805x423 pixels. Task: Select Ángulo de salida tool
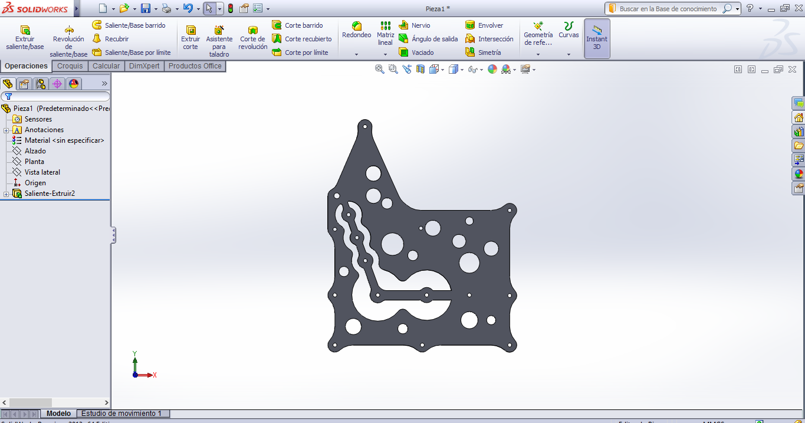428,39
